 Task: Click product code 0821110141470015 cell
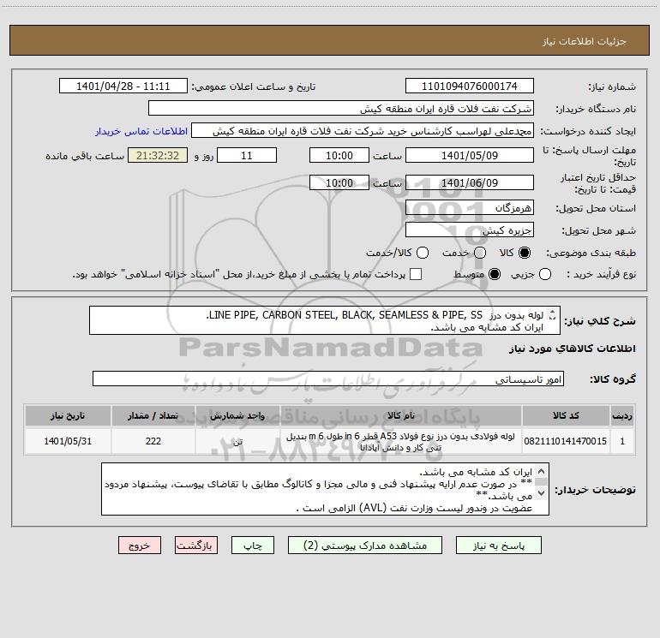[x=566, y=441]
